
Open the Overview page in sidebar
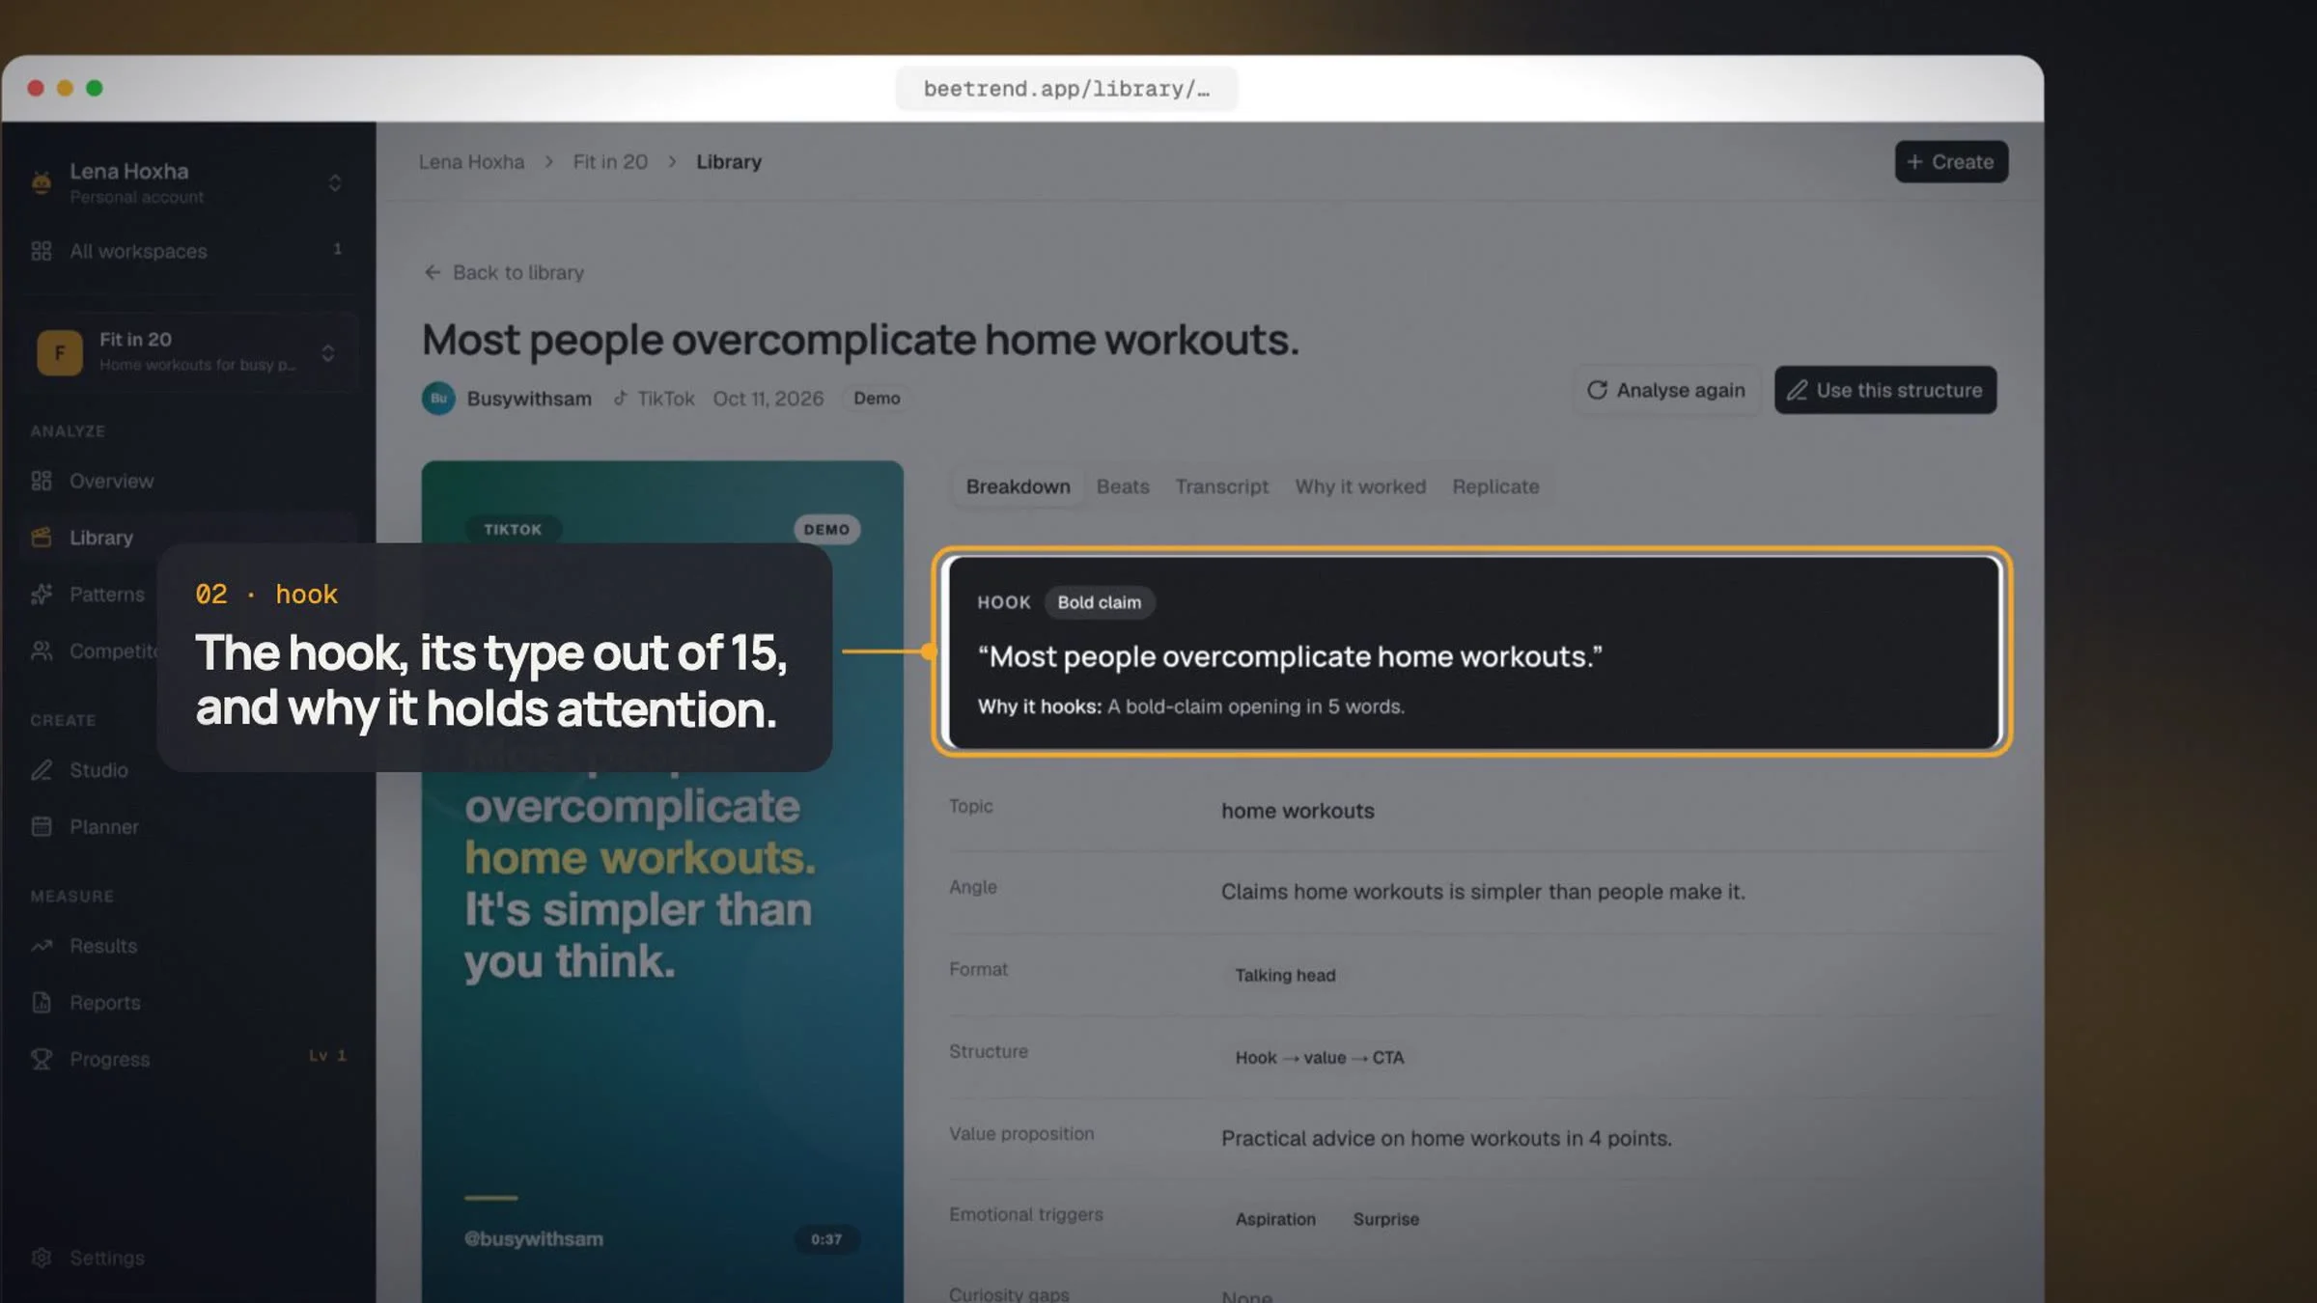coord(188,481)
